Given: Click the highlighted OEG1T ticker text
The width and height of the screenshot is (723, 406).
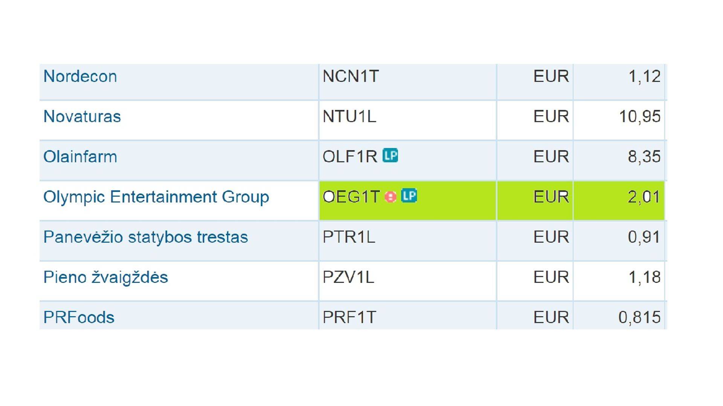Looking at the screenshot, I should pos(351,197).
